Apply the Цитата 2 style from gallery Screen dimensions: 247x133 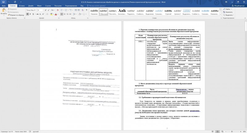point(177,12)
